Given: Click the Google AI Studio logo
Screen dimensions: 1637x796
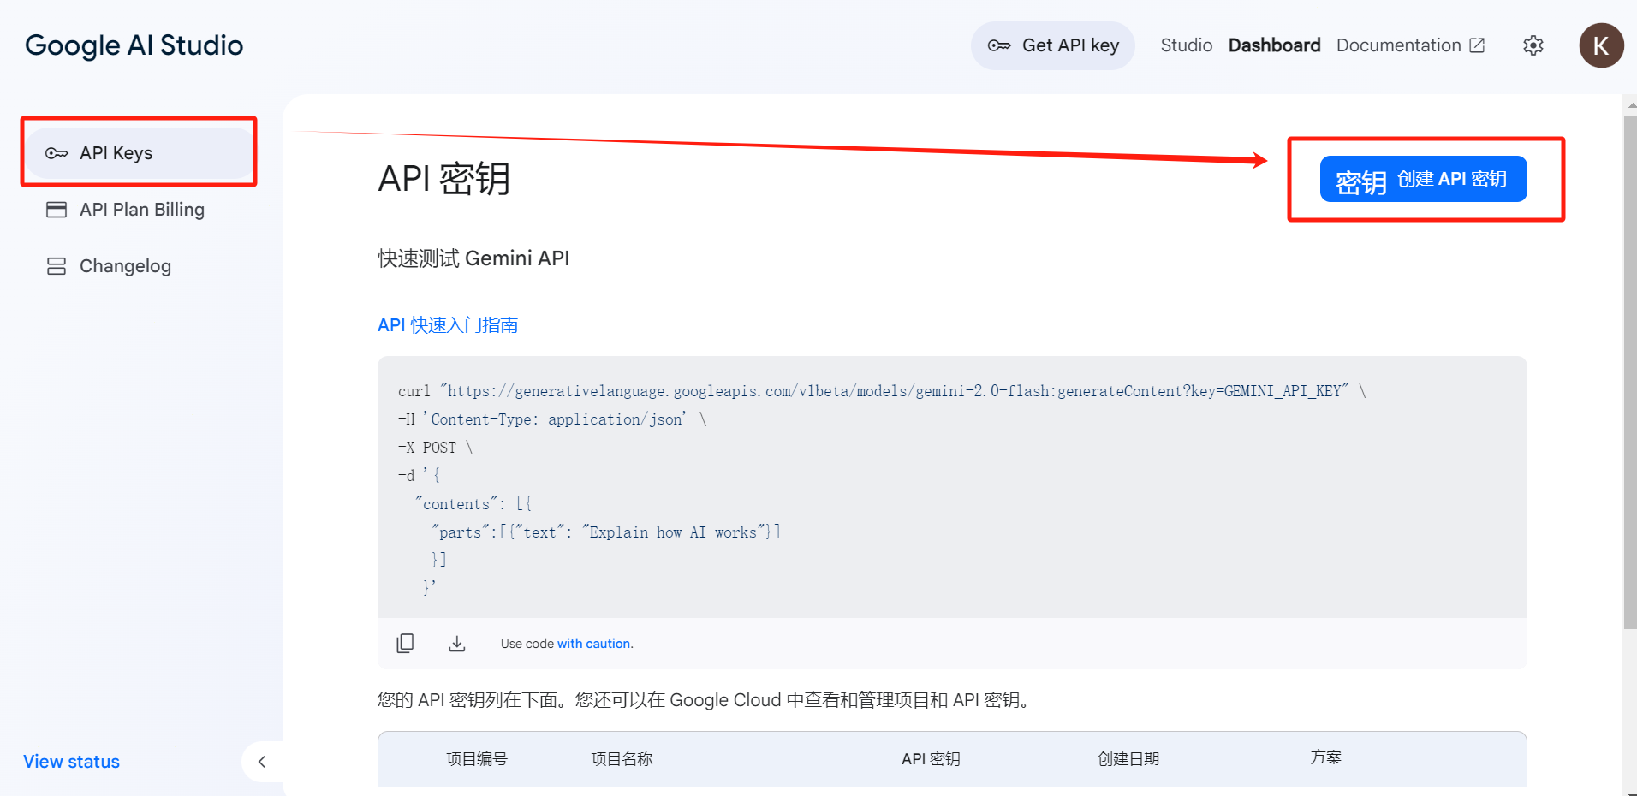Looking at the screenshot, I should click(x=134, y=45).
